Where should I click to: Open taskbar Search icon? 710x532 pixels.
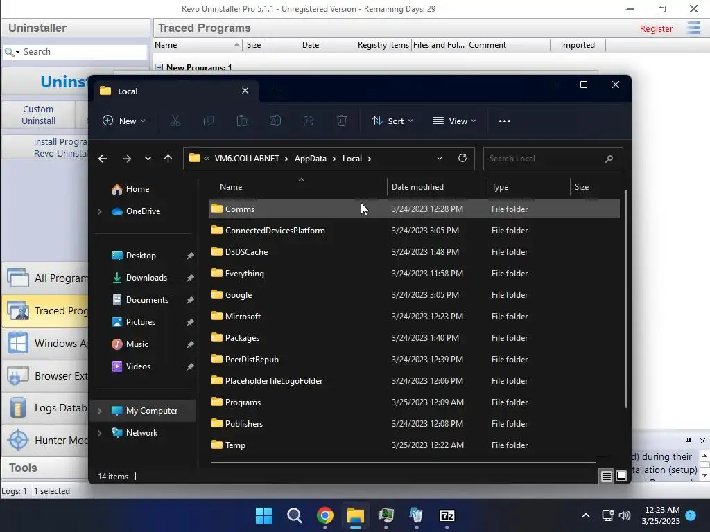tap(294, 515)
